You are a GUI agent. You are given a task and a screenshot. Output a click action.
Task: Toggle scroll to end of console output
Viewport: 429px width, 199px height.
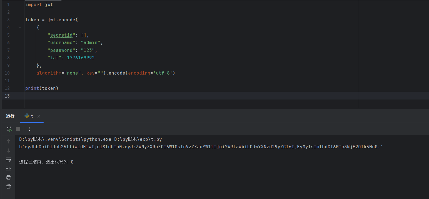(x=9, y=168)
